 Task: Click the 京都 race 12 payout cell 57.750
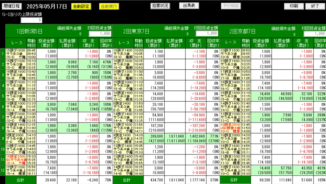[282, 170]
